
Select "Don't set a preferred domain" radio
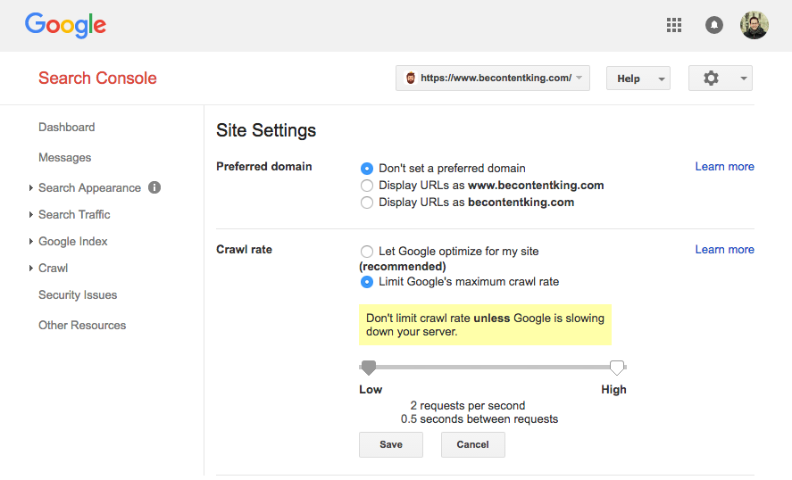(367, 168)
